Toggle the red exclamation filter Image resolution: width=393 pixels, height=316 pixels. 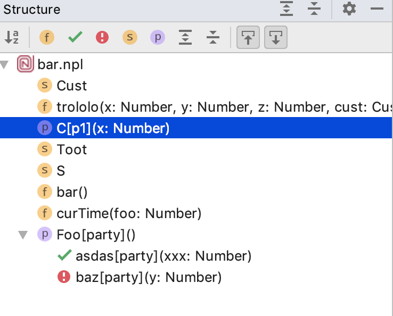tap(102, 37)
